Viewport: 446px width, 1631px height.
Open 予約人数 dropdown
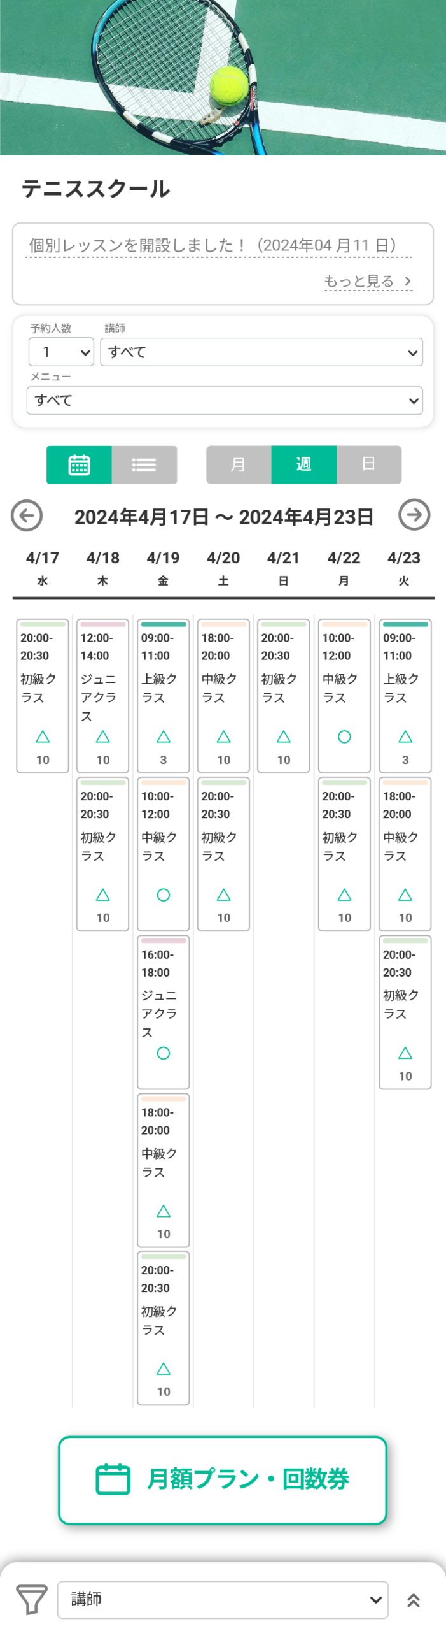(x=61, y=352)
